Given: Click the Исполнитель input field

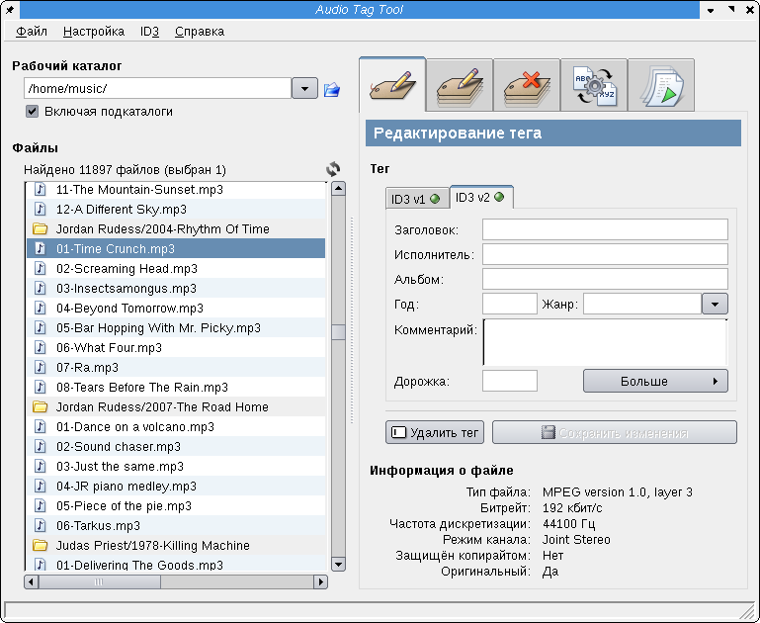Looking at the screenshot, I should point(605,254).
